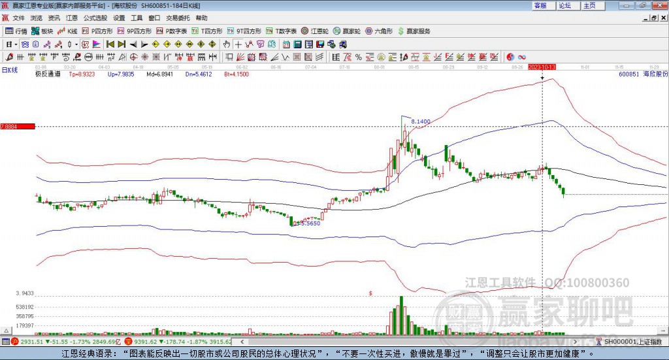Screen dimensions: 669x360
Task: Open the 行情 quotes view
Action: (x=16, y=31)
